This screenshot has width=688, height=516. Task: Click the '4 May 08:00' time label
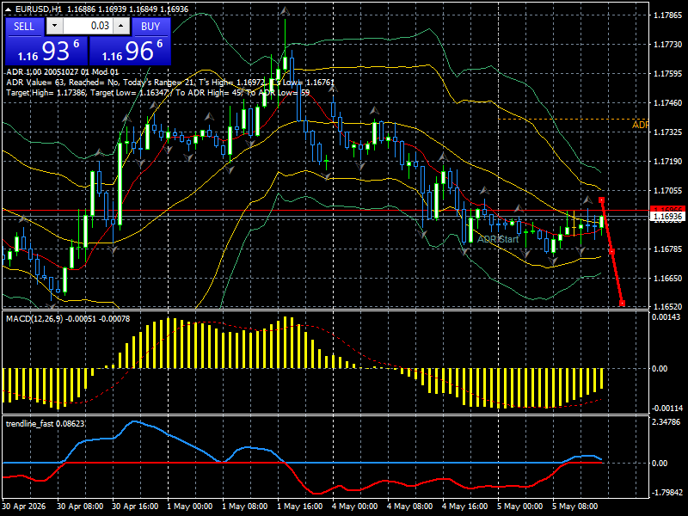[410, 507]
